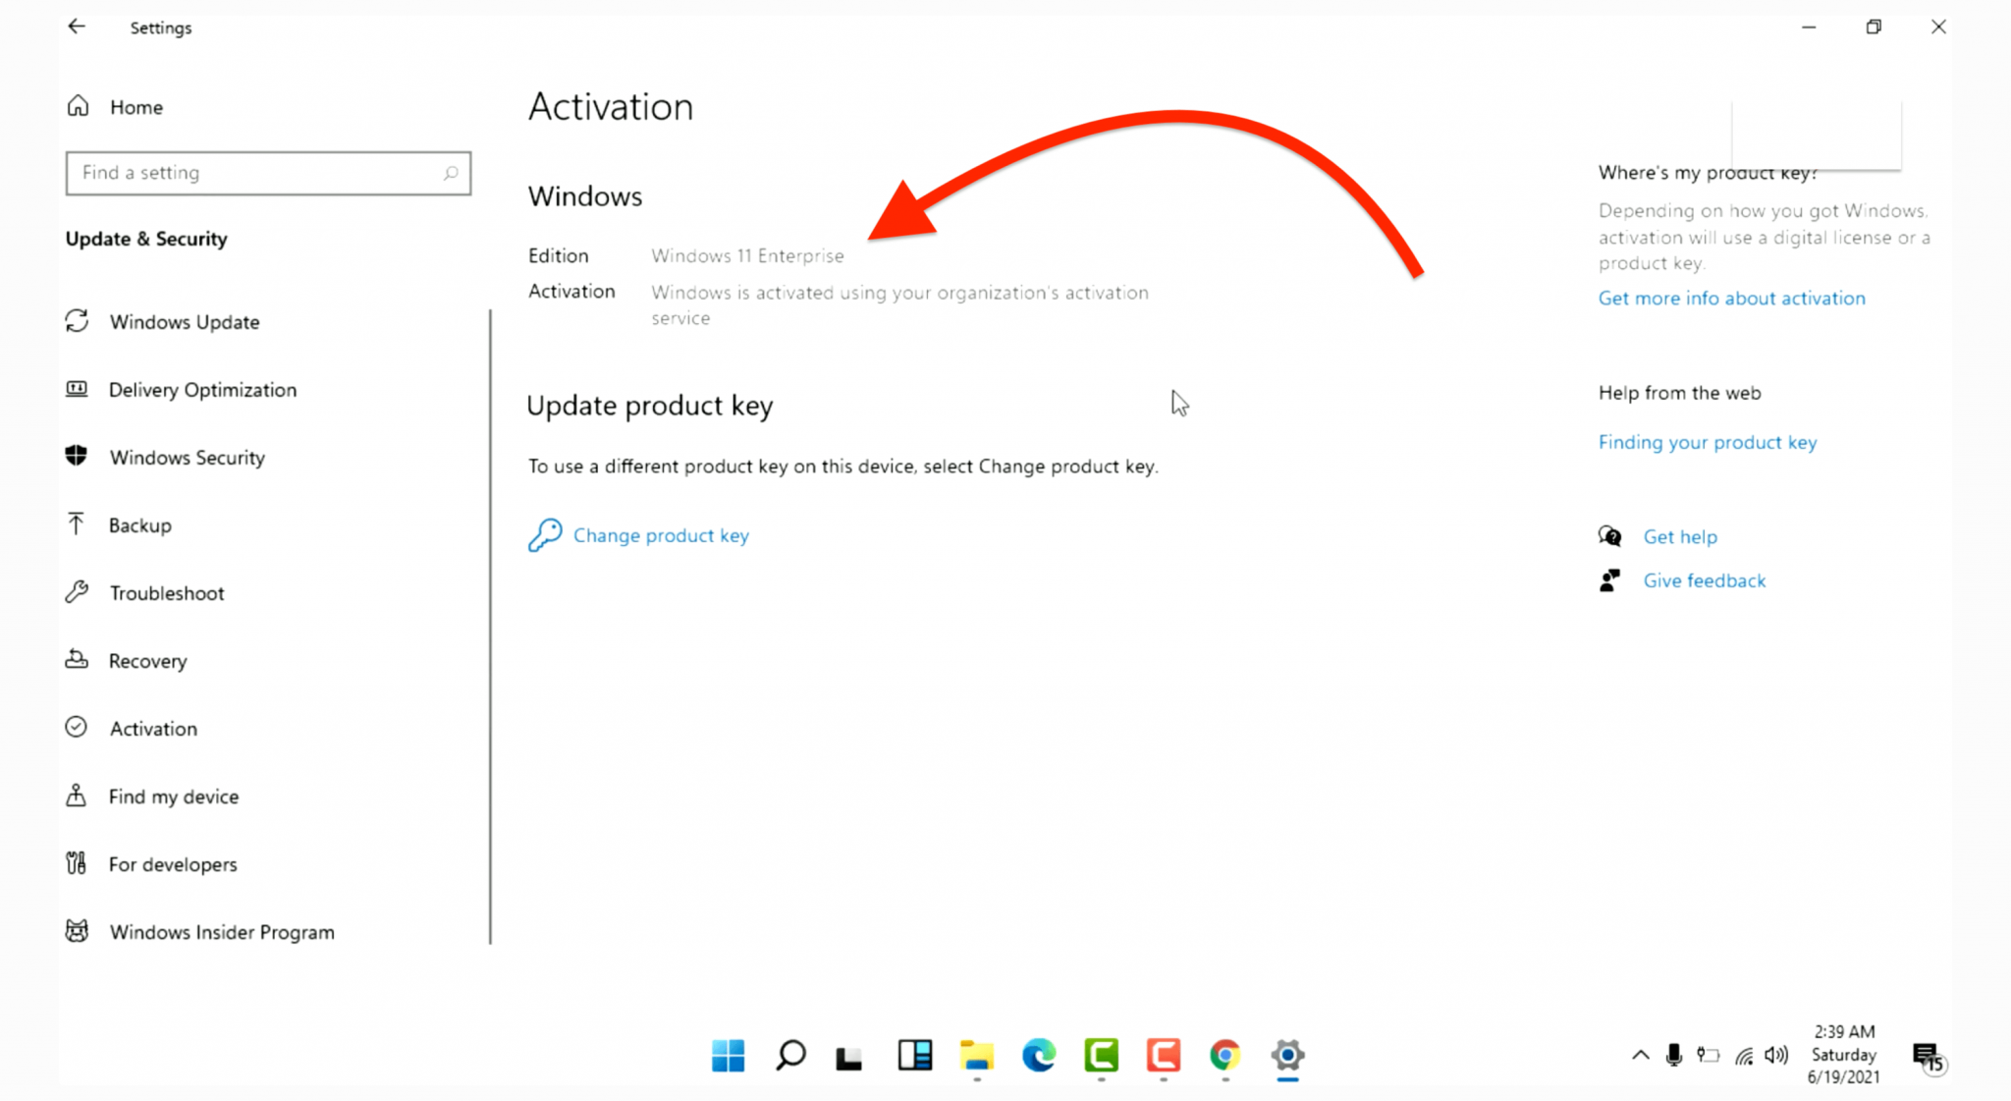Open the clock showing 2:39 AM
2011x1101 pixels.
click(1843, 1055)
